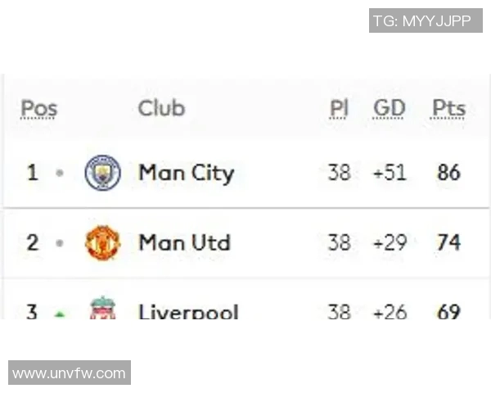Click the Club column header
The width and height of the screenshot is (491, 393).
click(161, 108)
